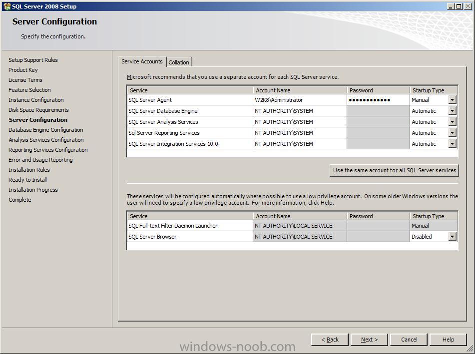The height and width of the screenshot is (354, 475).
Task: Click Instance Configuration in the step list
Action: click(x=36, y=100)
